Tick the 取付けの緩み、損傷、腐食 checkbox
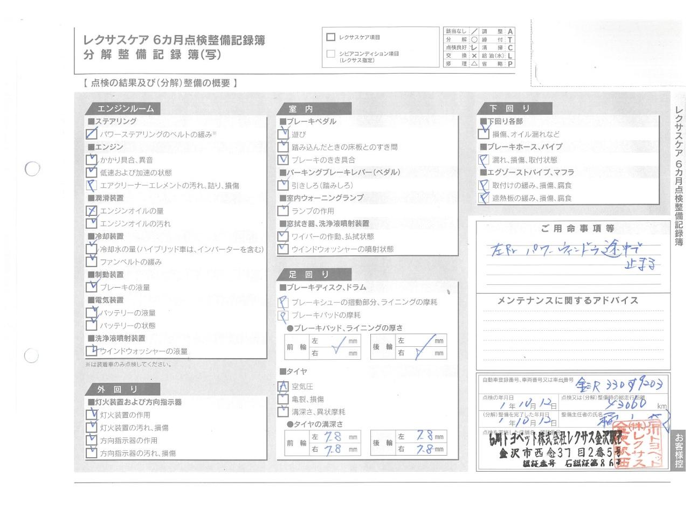 click(x=484, y=185)
